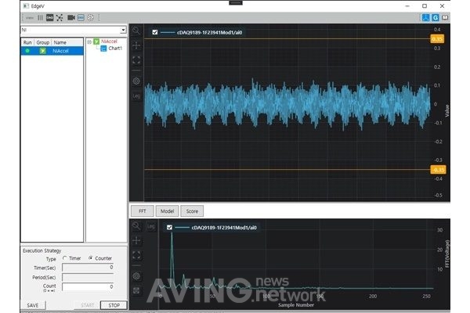Click the Group column header

tap(43, 42)
